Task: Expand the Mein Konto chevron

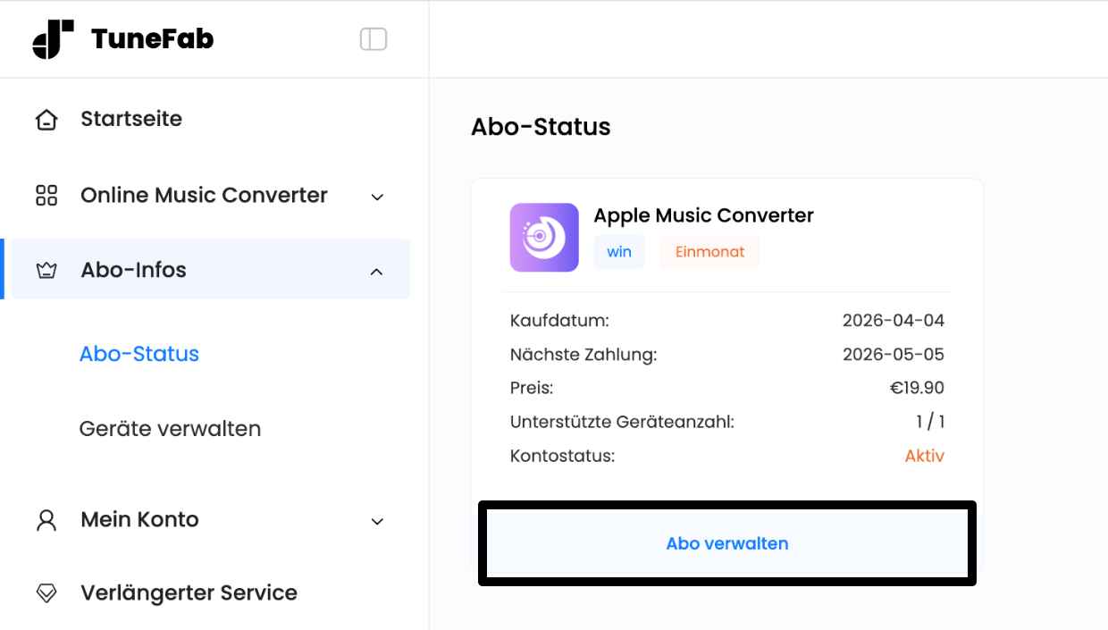Action: pos(377,521)
